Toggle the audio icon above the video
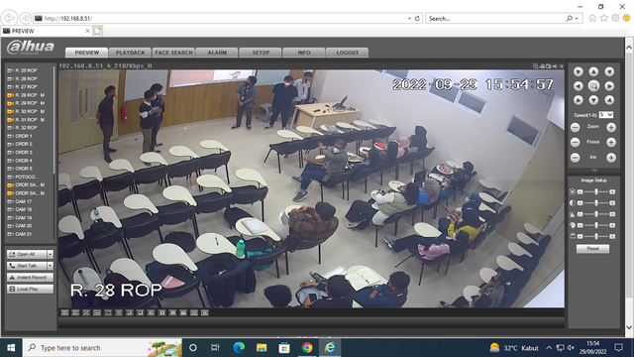This screenshot has height=357, width=634. pos(555,66)
